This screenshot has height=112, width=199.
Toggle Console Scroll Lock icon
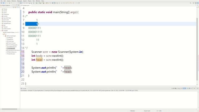tap(180, 88)
